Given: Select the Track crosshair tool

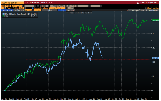Looking at the screenshot, I should point(71,13).
